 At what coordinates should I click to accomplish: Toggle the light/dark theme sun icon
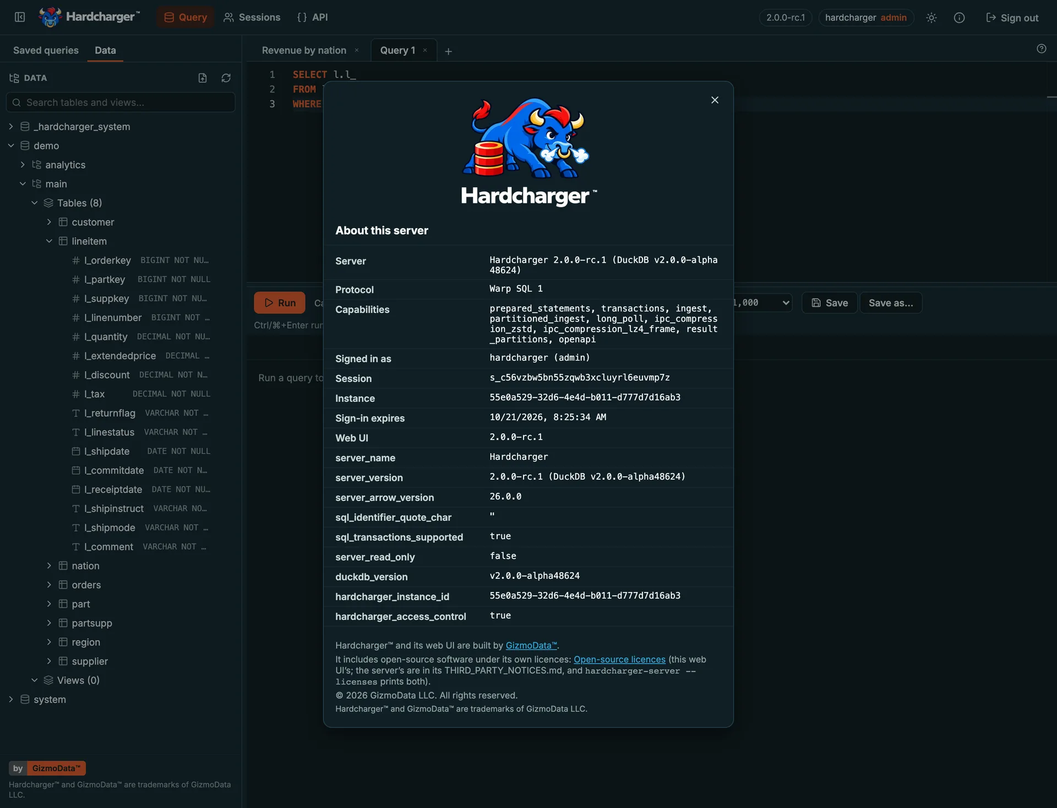click(931, 18)
